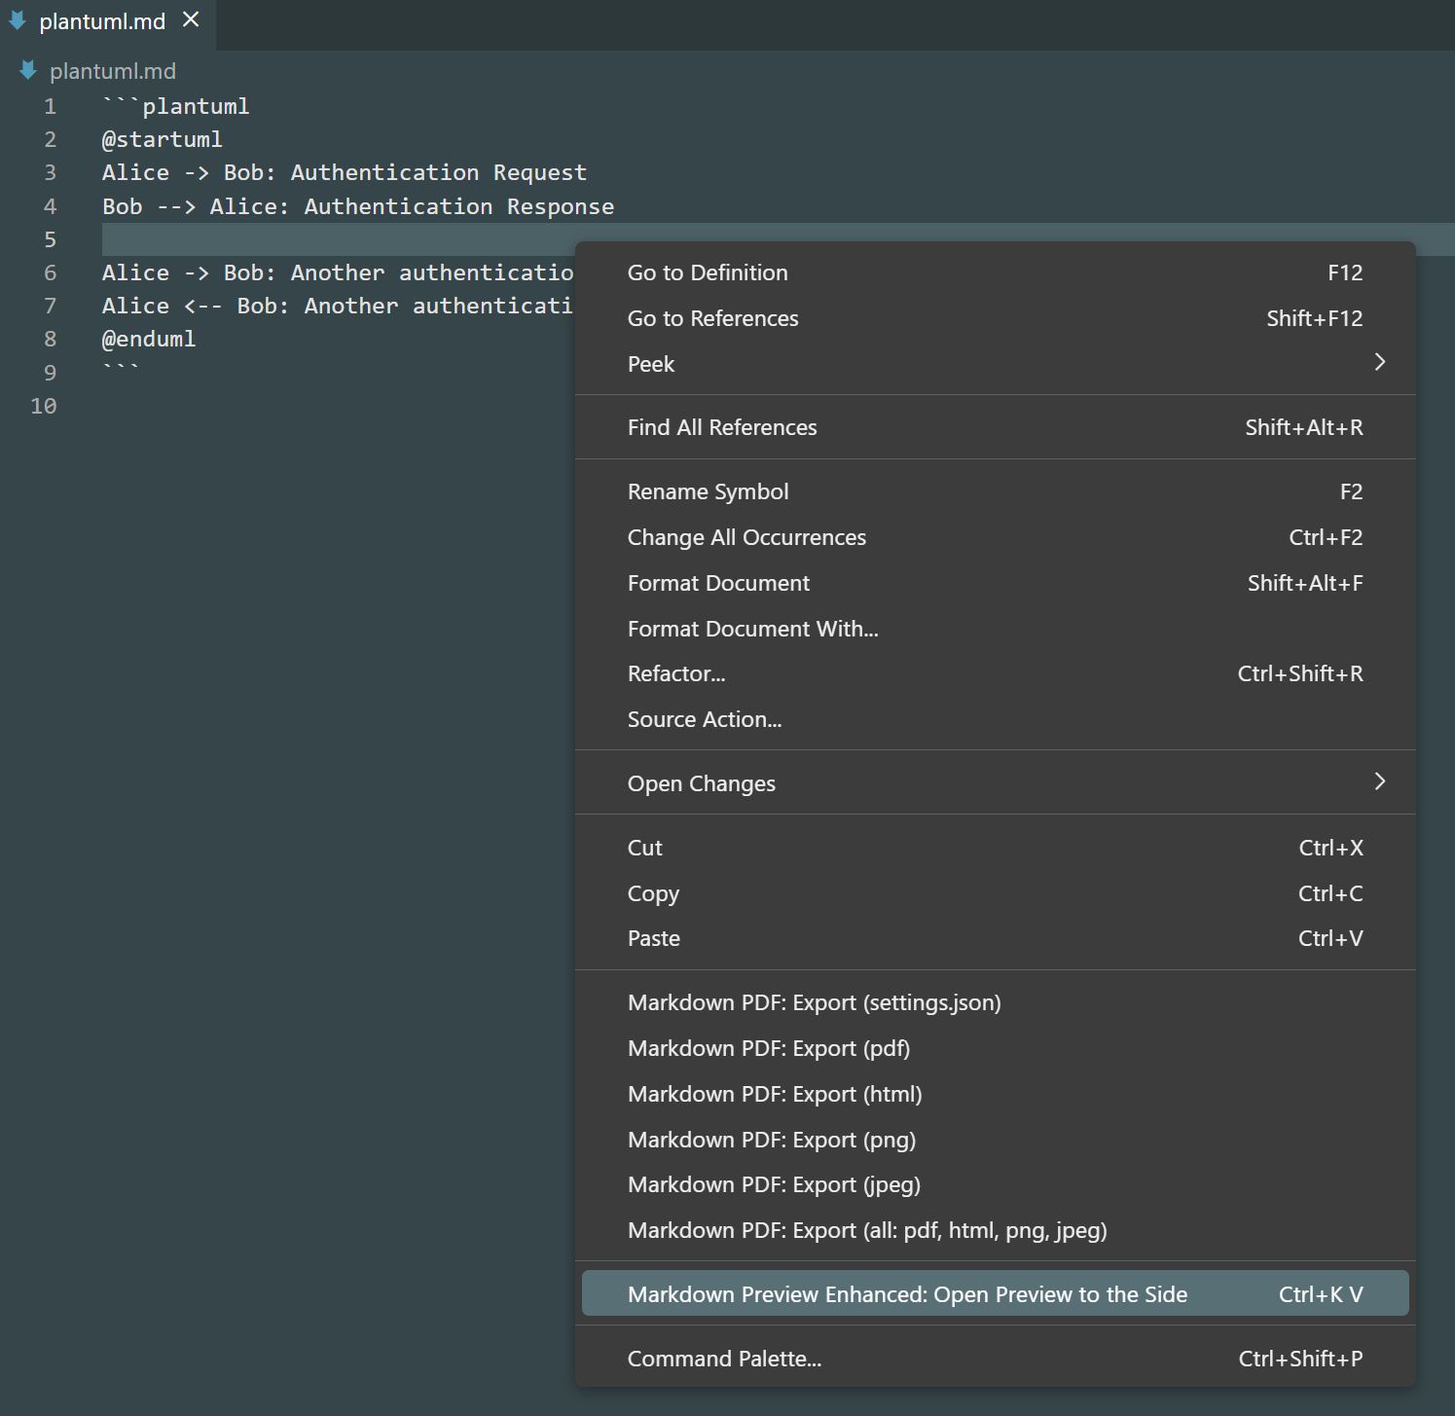Click 'Bob --> Alice: Authentication Response' line
Image resolution: width=1455 pixels, height=1416 pixels.
pyautogui.click(x=358, y=206)
